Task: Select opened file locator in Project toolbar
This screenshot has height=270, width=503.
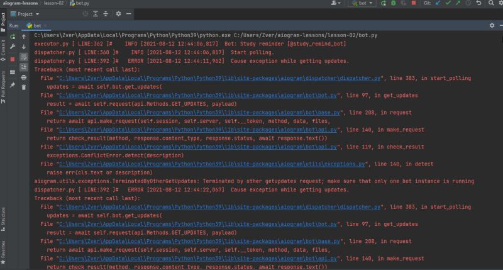Action: [85, 14]
